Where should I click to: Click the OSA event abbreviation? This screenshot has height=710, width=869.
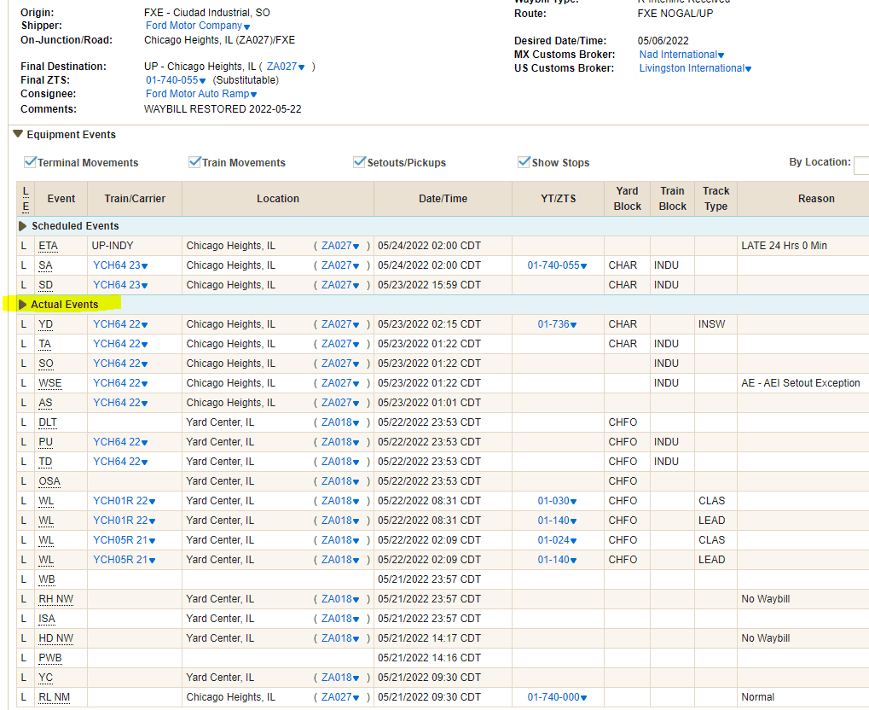pyautogui.click(x=49, y=481)
